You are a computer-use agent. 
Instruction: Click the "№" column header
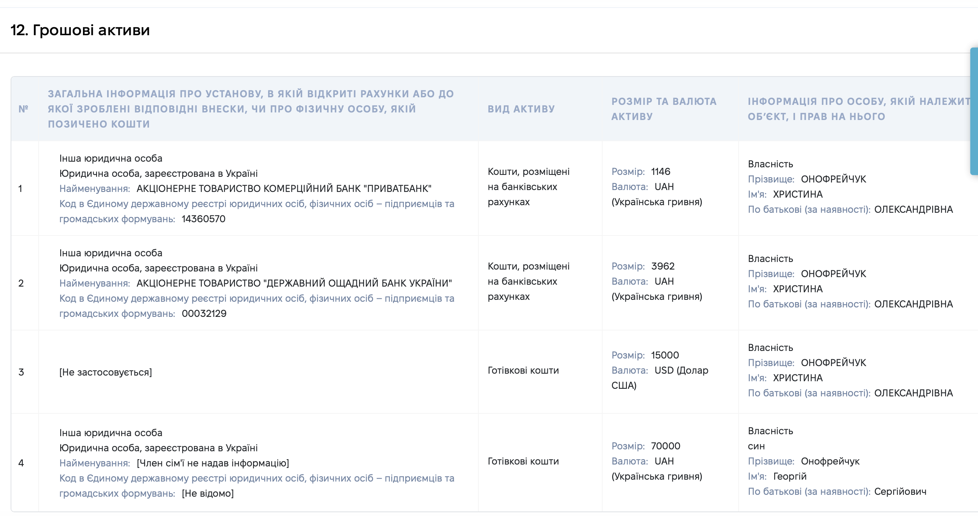pos(23,109)
